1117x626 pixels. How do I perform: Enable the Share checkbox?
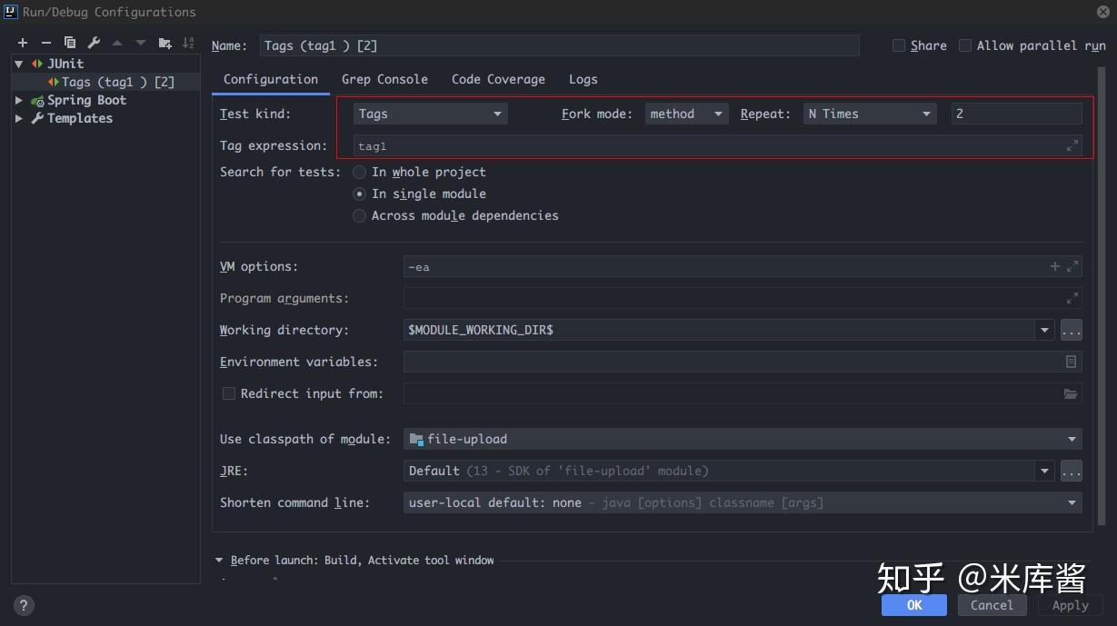(x=899, y=45)
